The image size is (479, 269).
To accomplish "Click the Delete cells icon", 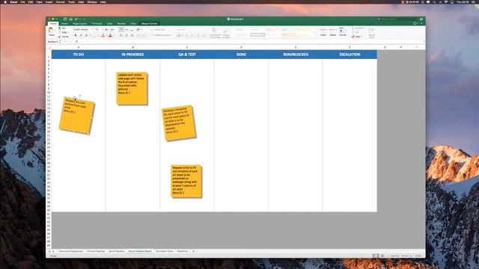I will (332, 31).
